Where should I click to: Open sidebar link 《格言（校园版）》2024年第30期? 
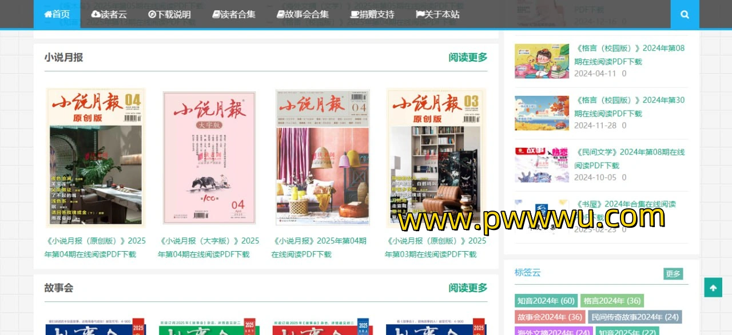click(629, 107)
